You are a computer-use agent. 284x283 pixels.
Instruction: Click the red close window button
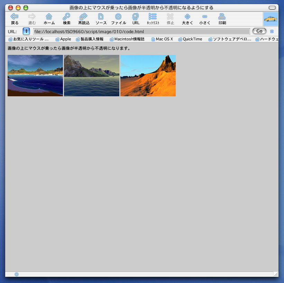(x=10, y=8)
